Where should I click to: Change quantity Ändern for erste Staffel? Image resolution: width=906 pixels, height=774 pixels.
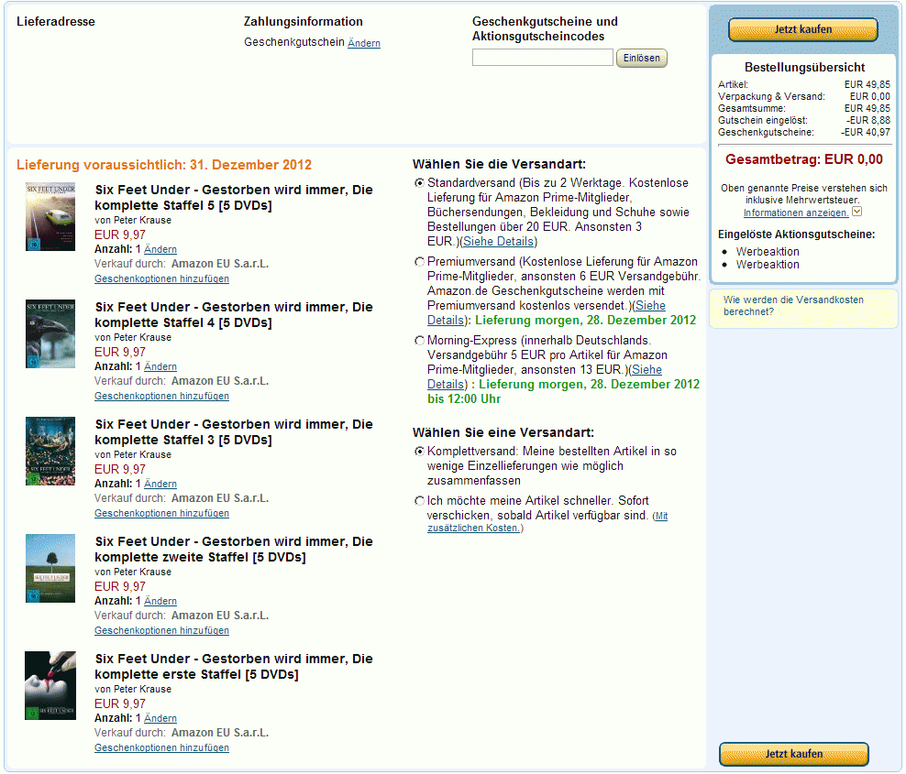(x=160, y=718)
